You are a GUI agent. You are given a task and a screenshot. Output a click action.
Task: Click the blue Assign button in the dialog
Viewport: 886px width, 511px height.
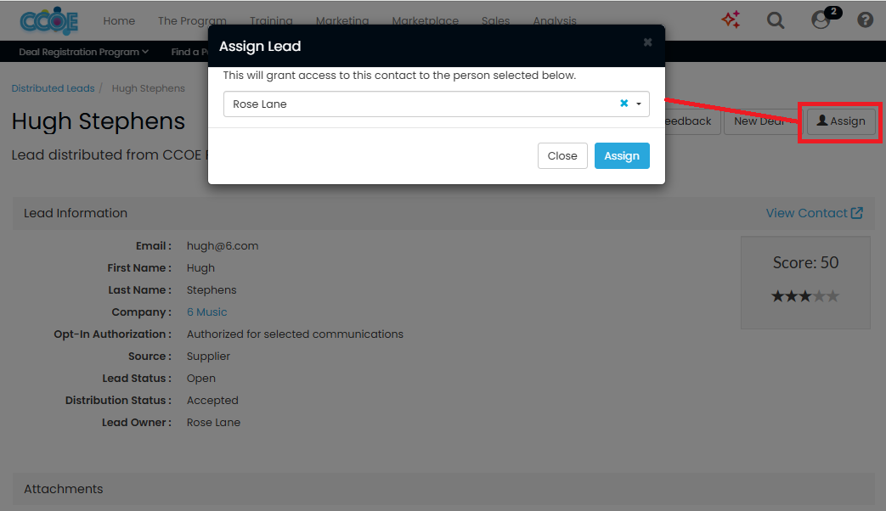pyautogui.click(x=622, y=156)
